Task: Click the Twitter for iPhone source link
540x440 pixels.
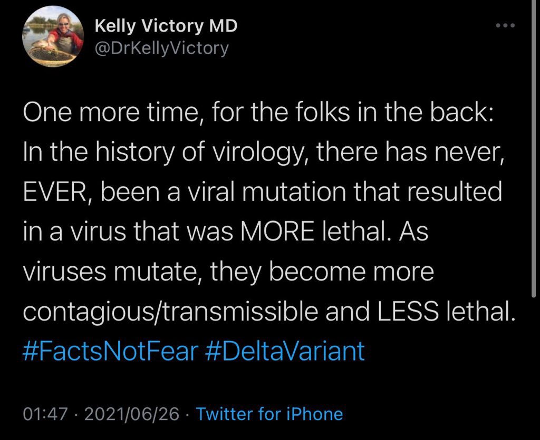Action: click(x=269, y=414)
